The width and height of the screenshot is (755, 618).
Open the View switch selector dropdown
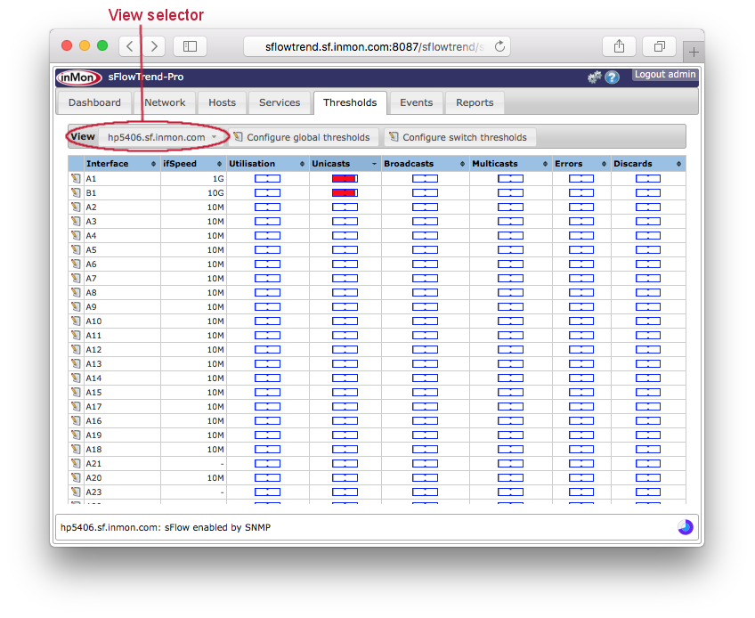tap(163, 137)
